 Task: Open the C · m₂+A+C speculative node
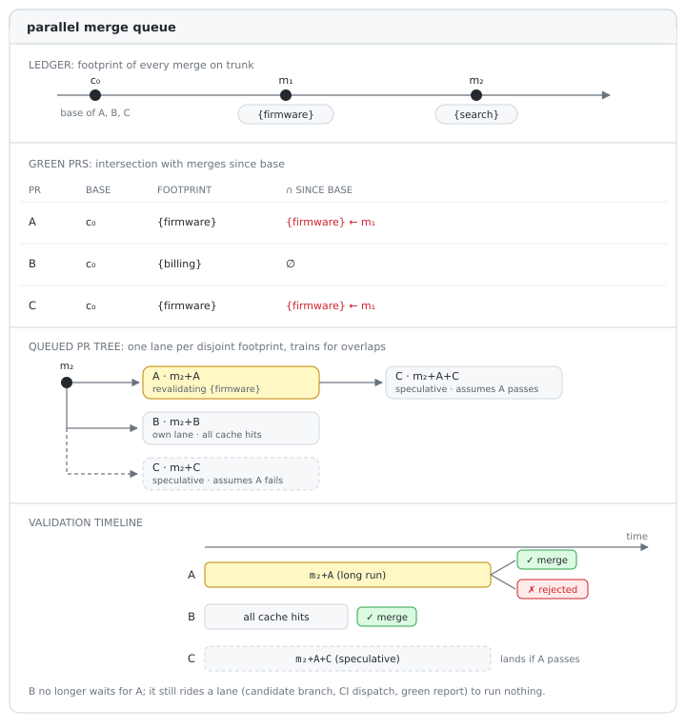click(x=474, y=383)
